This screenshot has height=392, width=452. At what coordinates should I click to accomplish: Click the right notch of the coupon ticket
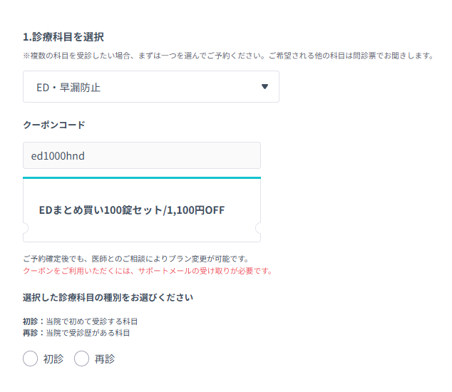pos(258,228)
